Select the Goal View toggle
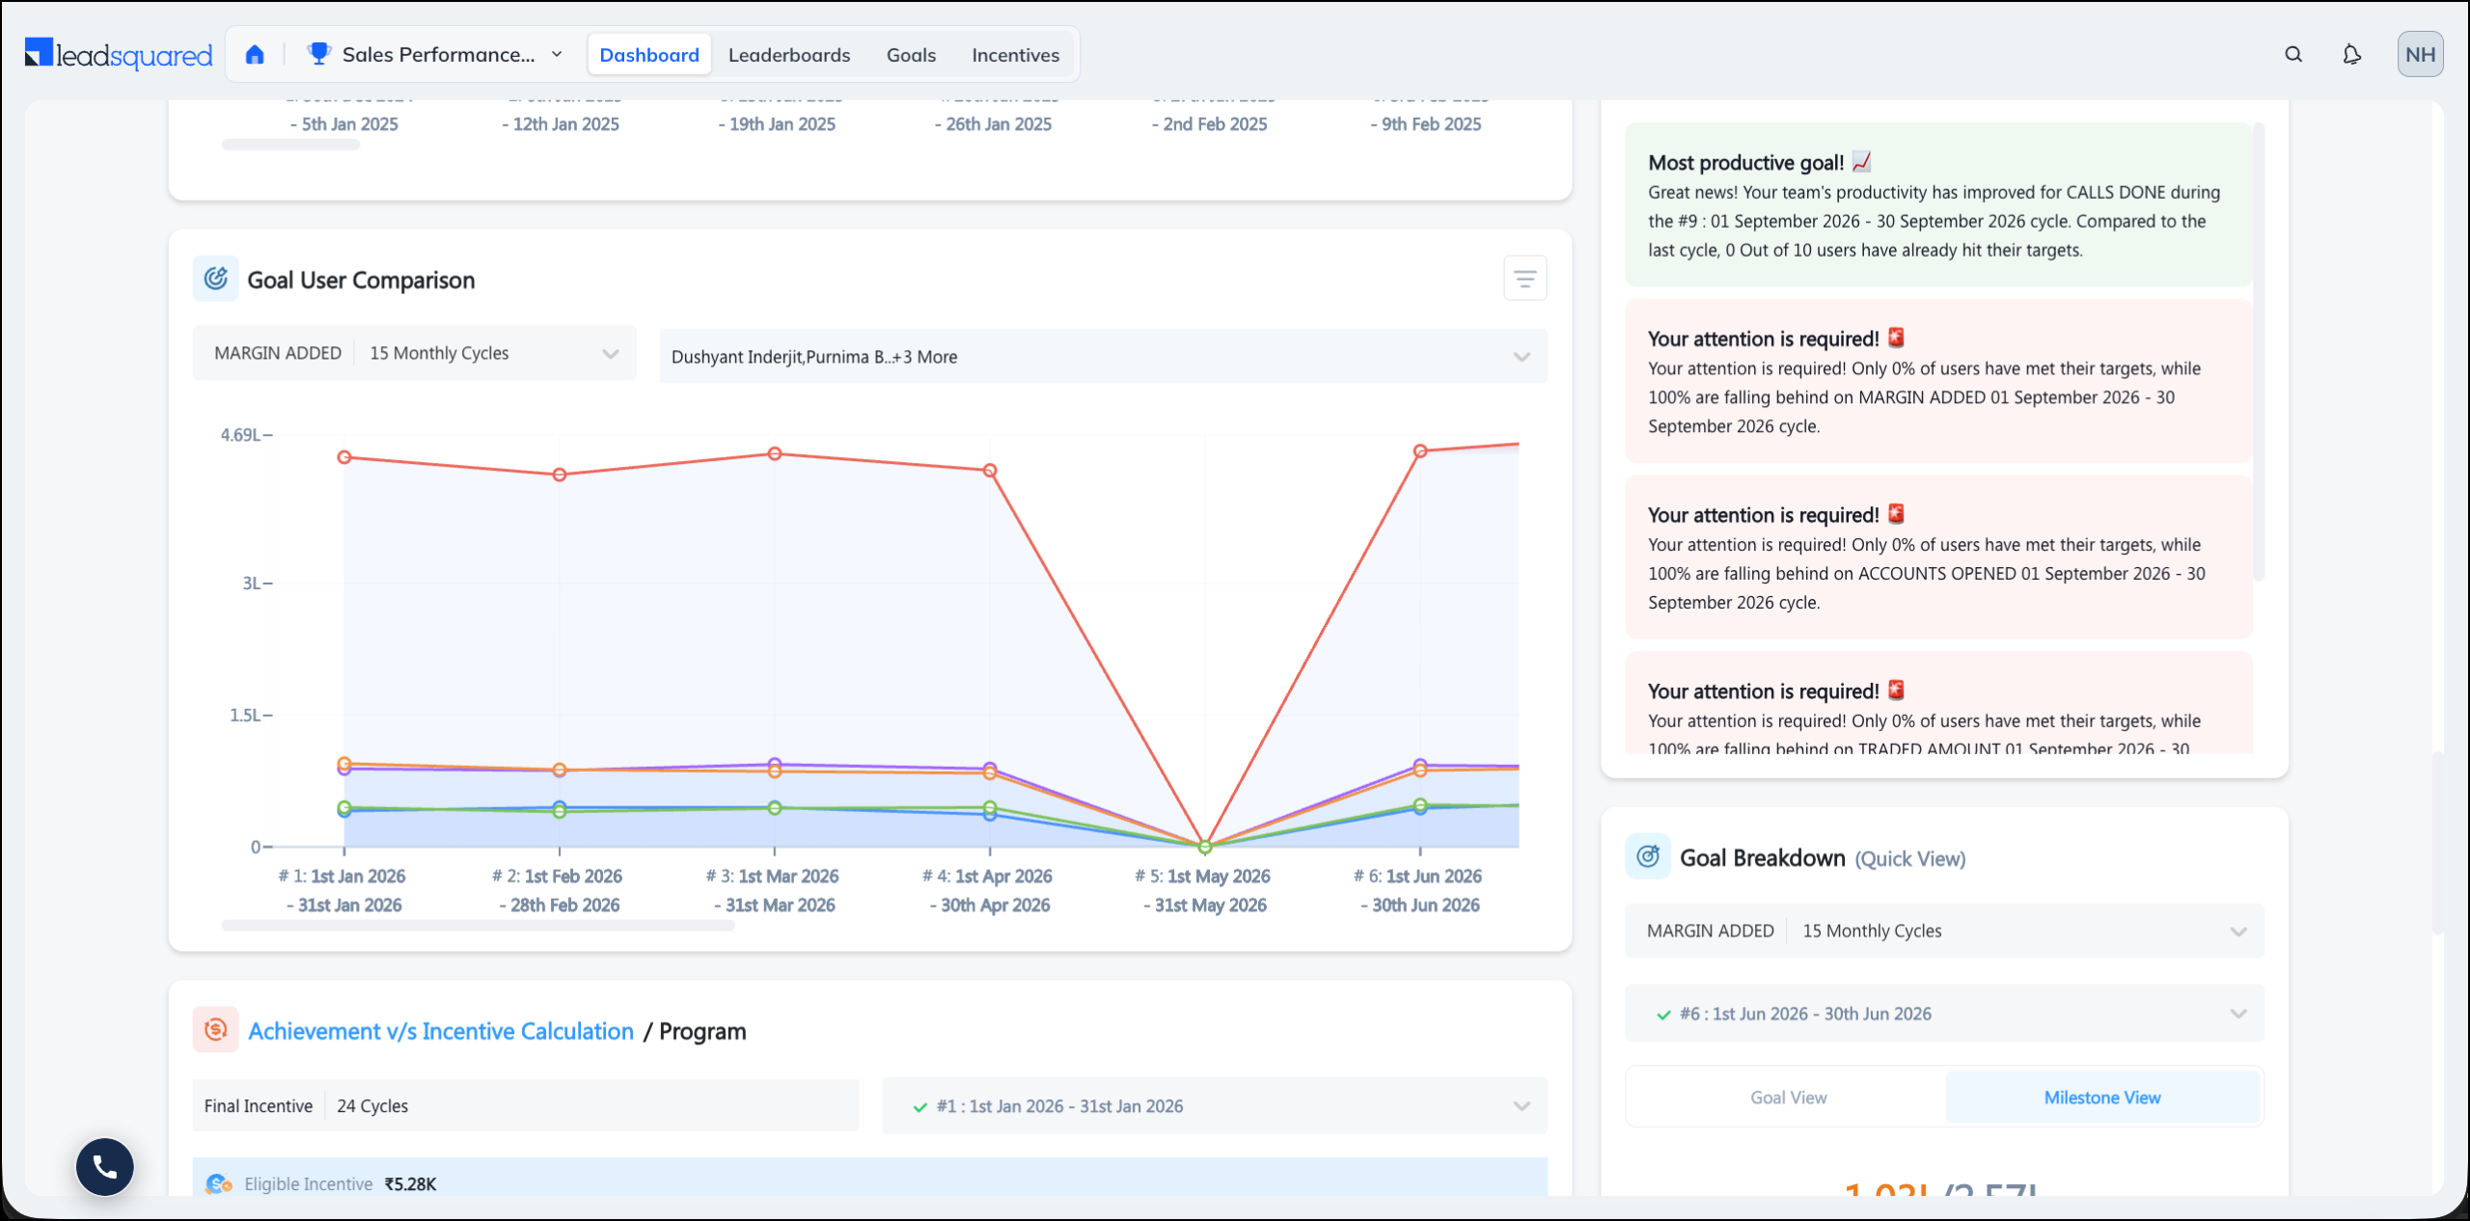The width and height of the screenshot is (2470, 1221). 1788,1098
